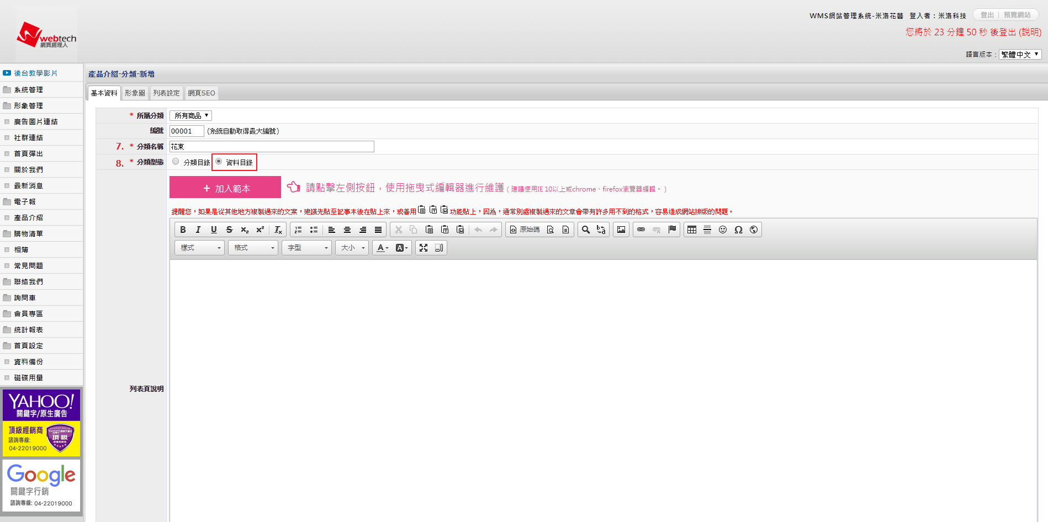Expand the 字型 font dropdown
Viewport: 1048px width, 522px height.
pos(307,248)
